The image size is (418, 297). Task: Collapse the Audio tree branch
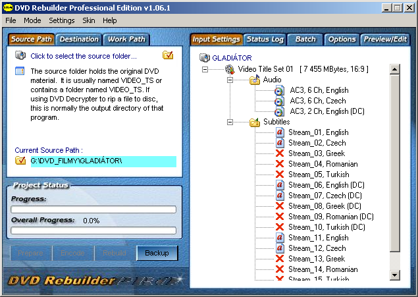click(230, 80)
